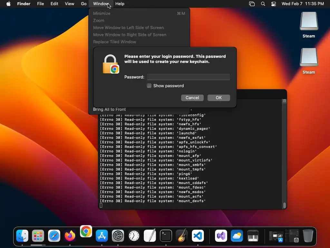Open the App Store from the Dock
Viewport: 330px width, 248px height.
pyautogui.click(x=102, y=235)
